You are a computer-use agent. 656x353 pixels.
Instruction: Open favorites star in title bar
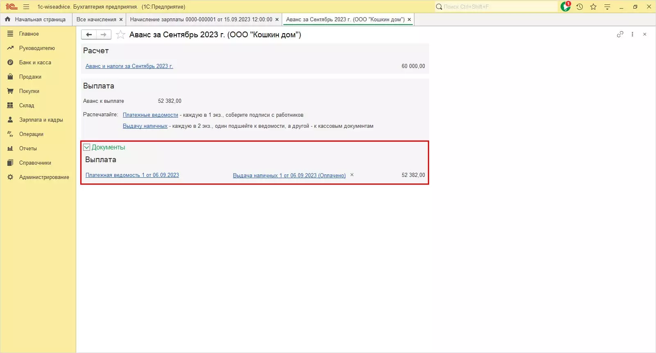[593, 7]
